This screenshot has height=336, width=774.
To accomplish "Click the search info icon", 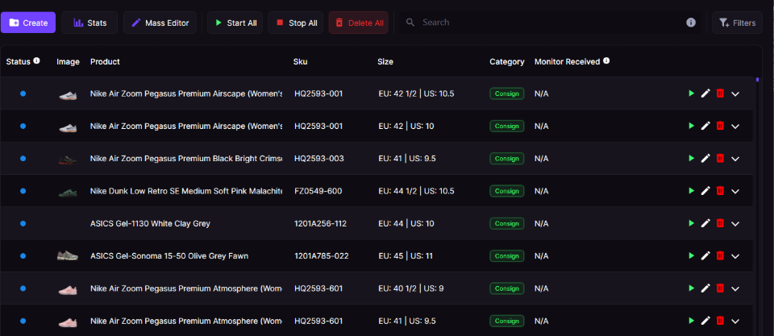I will coord(691,23).
